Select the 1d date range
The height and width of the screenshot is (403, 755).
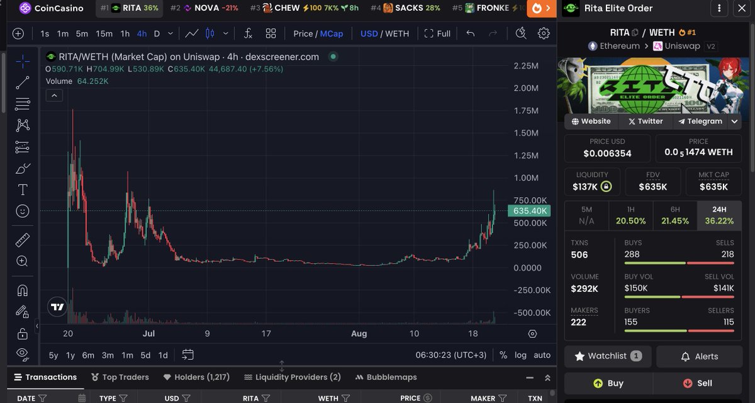(163, 355)
